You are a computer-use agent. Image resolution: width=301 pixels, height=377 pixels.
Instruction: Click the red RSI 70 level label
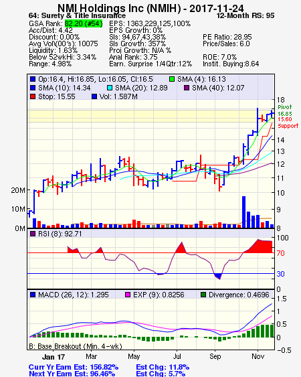280,253
